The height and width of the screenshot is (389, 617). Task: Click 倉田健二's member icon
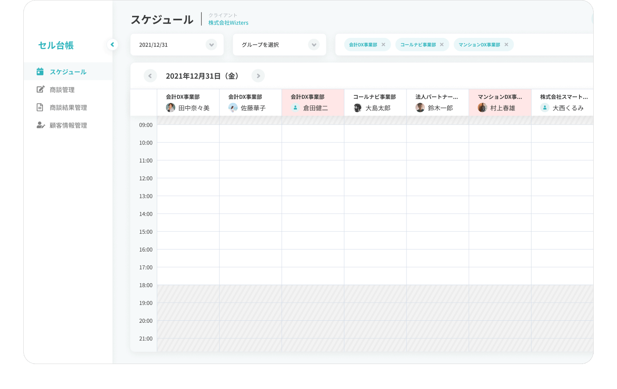pyautogui.click(x=295, y=107)
